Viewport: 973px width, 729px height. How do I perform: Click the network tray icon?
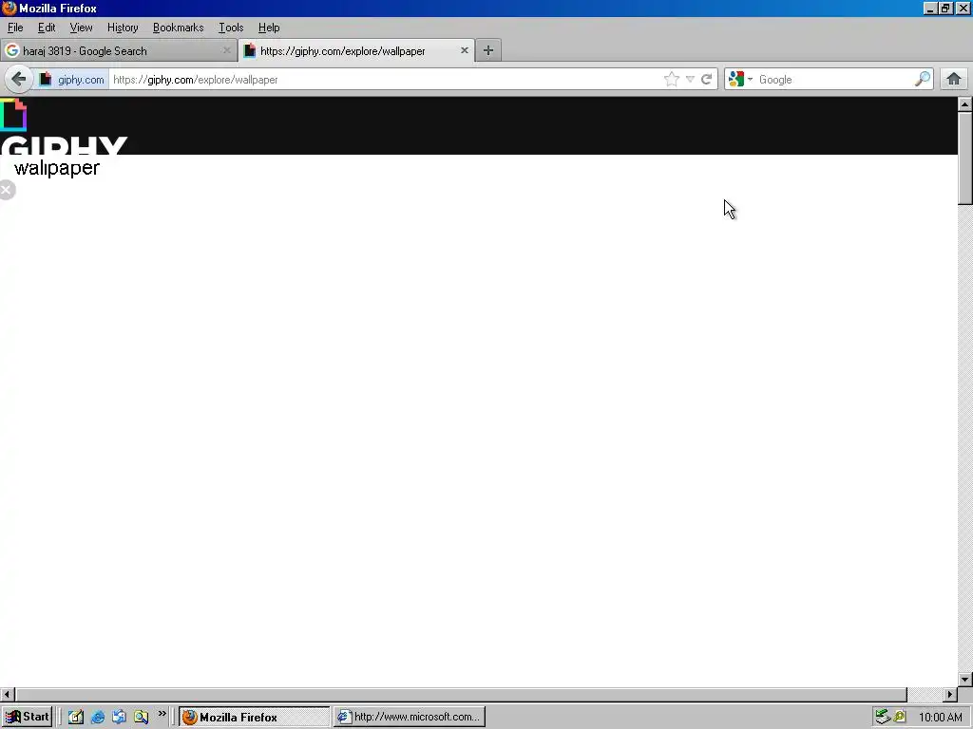pos(883,718)
